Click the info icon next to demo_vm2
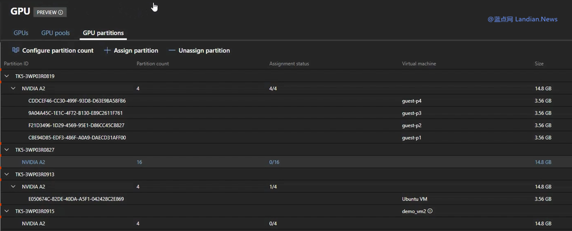 click(x=430, y=211)
